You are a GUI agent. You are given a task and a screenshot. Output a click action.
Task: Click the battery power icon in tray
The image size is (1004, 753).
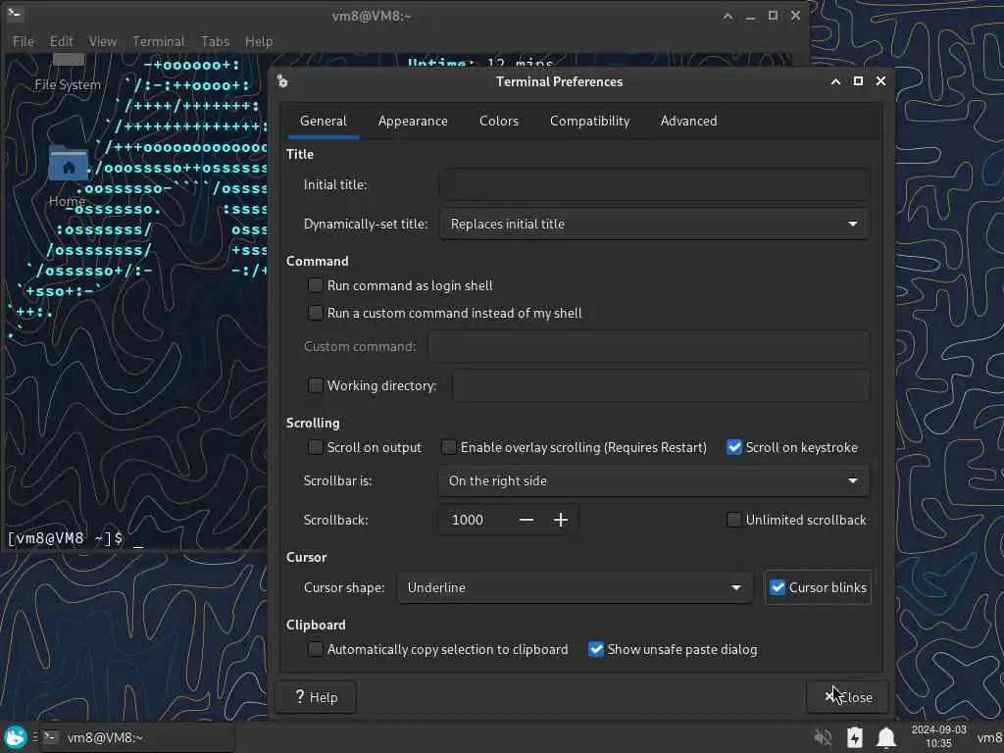click(855, 737)
